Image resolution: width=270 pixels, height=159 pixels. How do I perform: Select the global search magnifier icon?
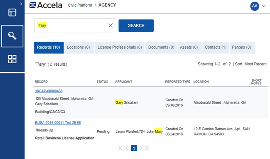12,36
